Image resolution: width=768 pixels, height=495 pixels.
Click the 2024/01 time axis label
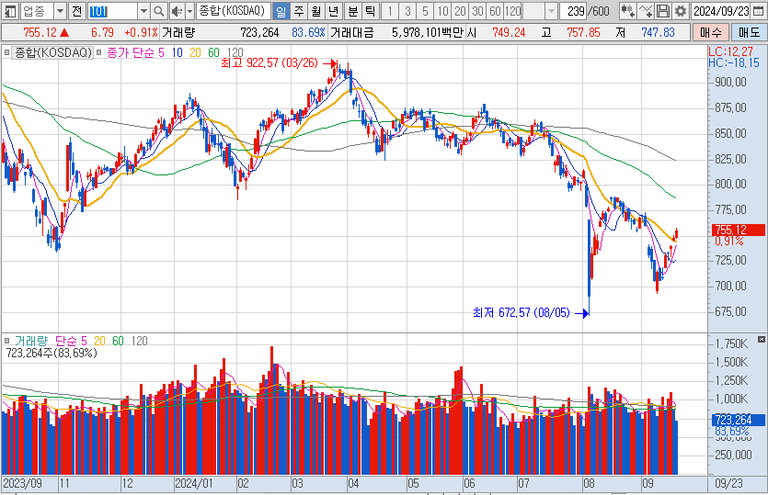point(194,484)
